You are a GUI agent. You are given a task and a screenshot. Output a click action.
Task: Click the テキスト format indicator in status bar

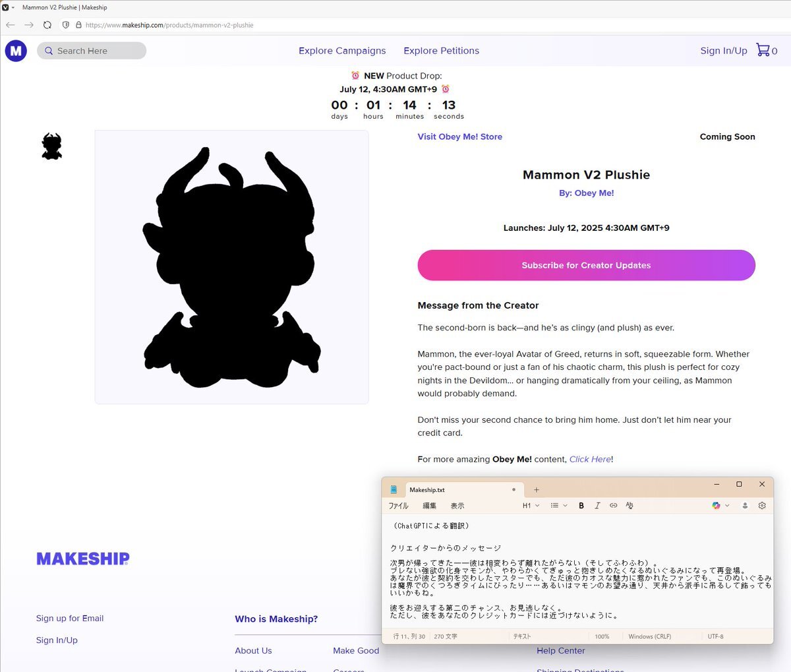point(522,636)
